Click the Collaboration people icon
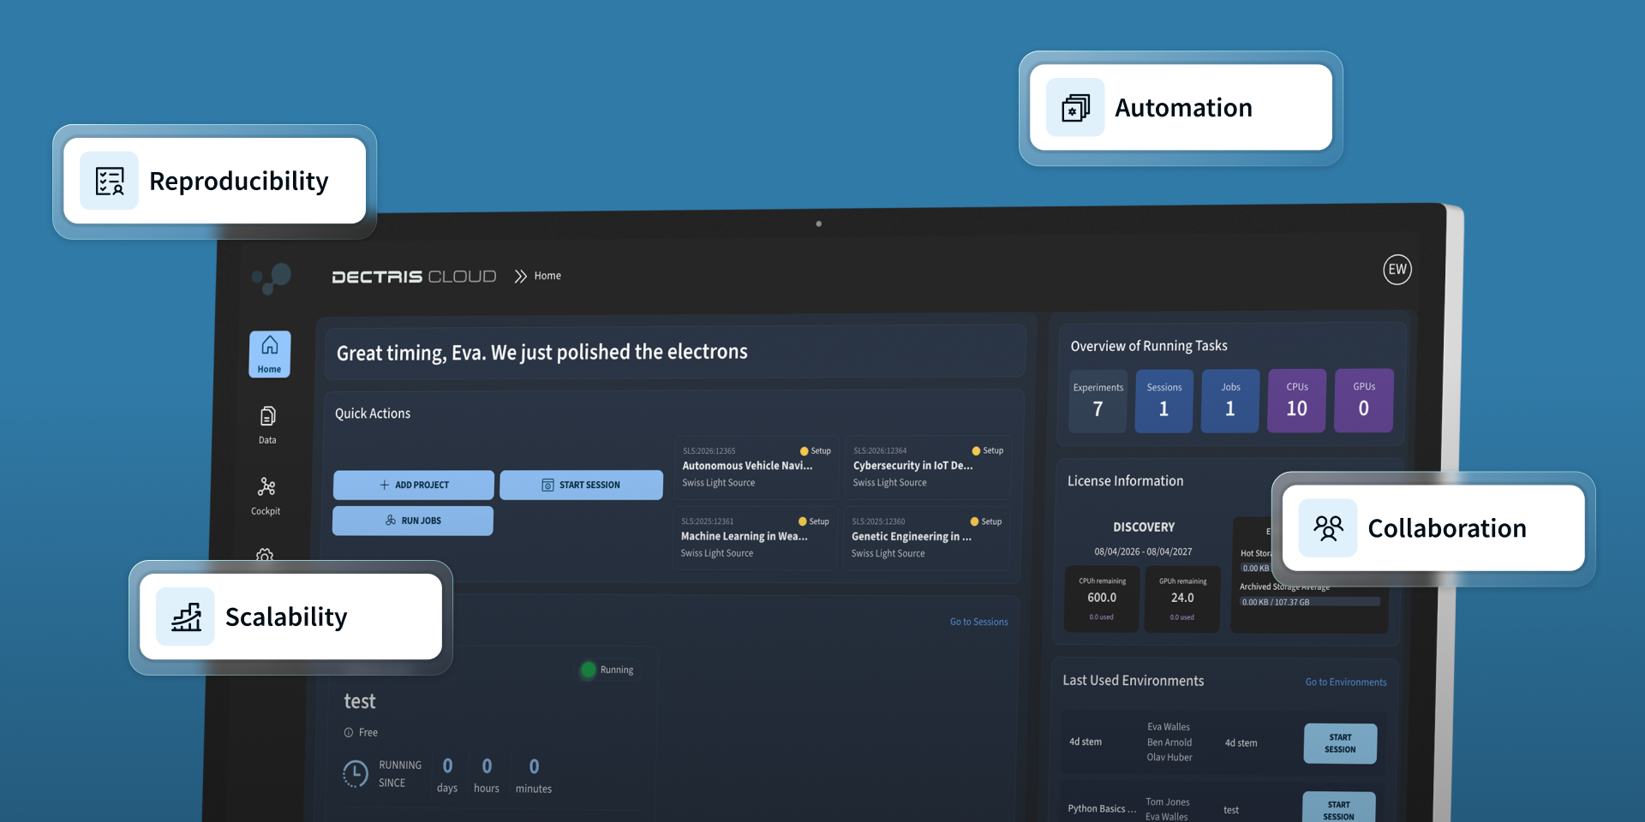1645x822 pixels. (1328, 527)
